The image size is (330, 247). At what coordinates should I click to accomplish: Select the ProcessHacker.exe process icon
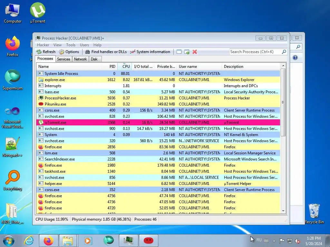pyautogui.click(x=41, y=98)
